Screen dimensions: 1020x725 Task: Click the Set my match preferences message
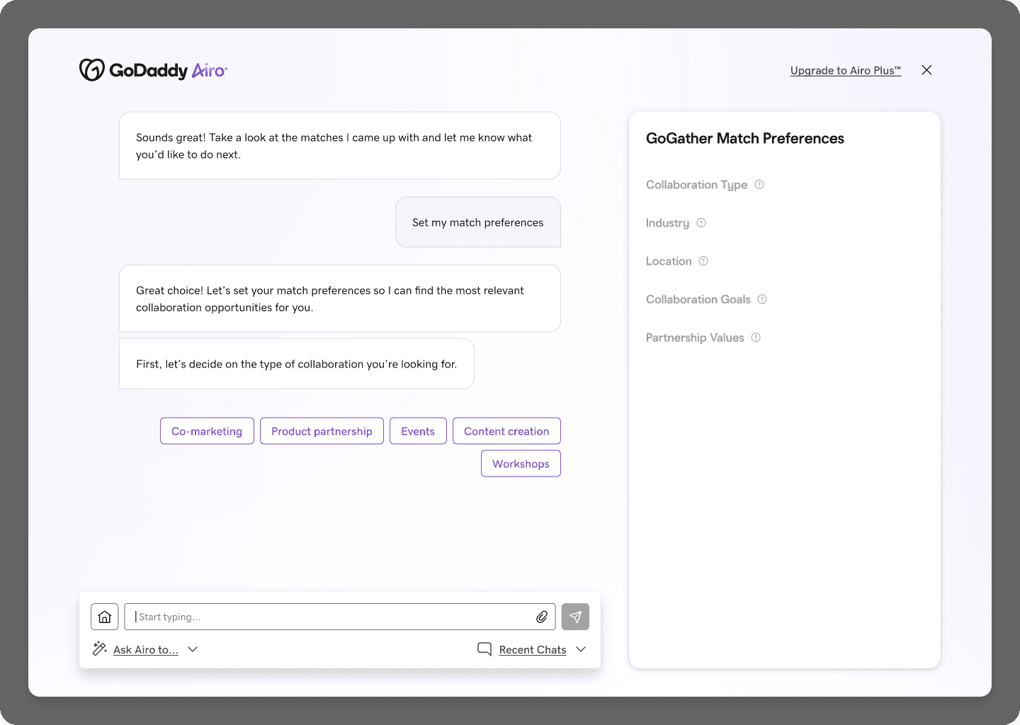pos(478,222)
